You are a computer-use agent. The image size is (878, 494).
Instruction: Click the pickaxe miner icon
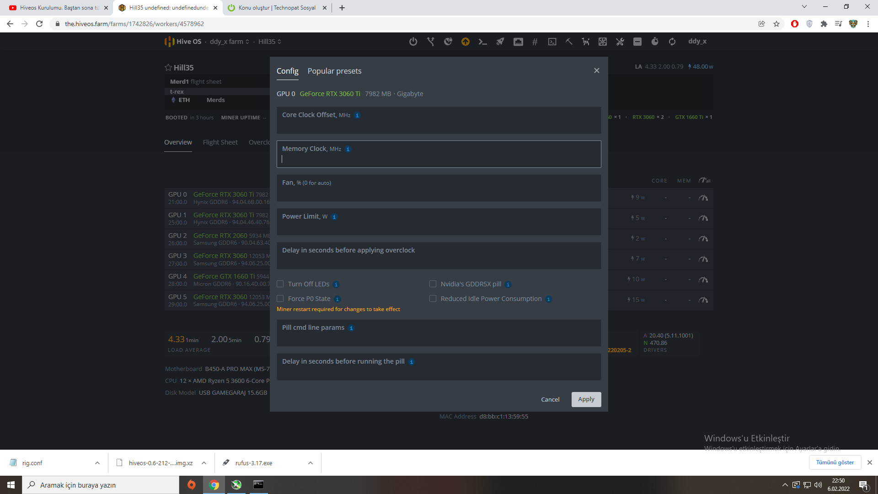pyautogui.click(x=569, y=42)
